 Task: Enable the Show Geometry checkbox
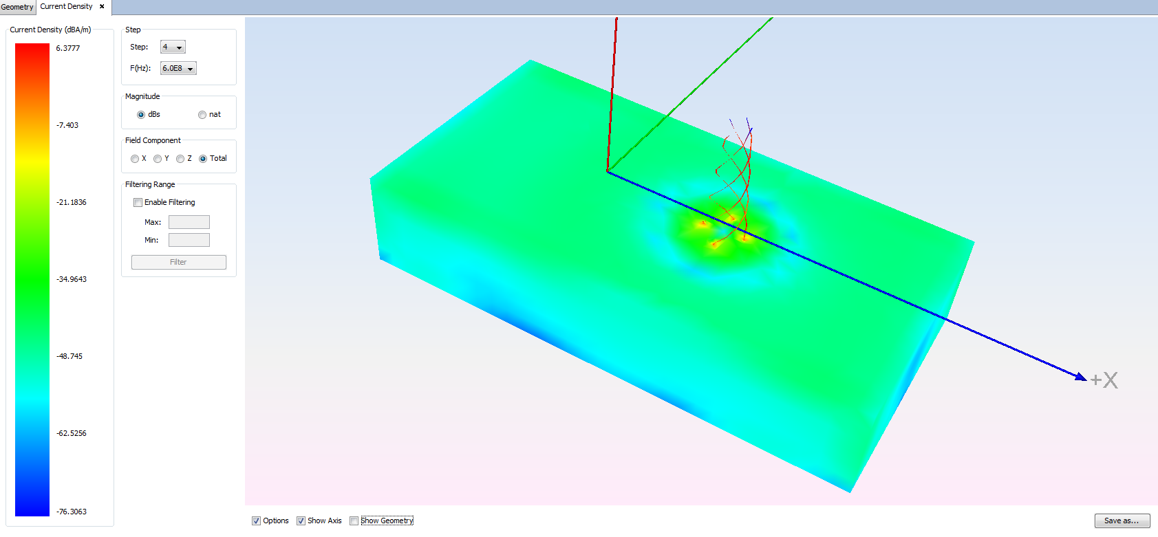[354, 521]
